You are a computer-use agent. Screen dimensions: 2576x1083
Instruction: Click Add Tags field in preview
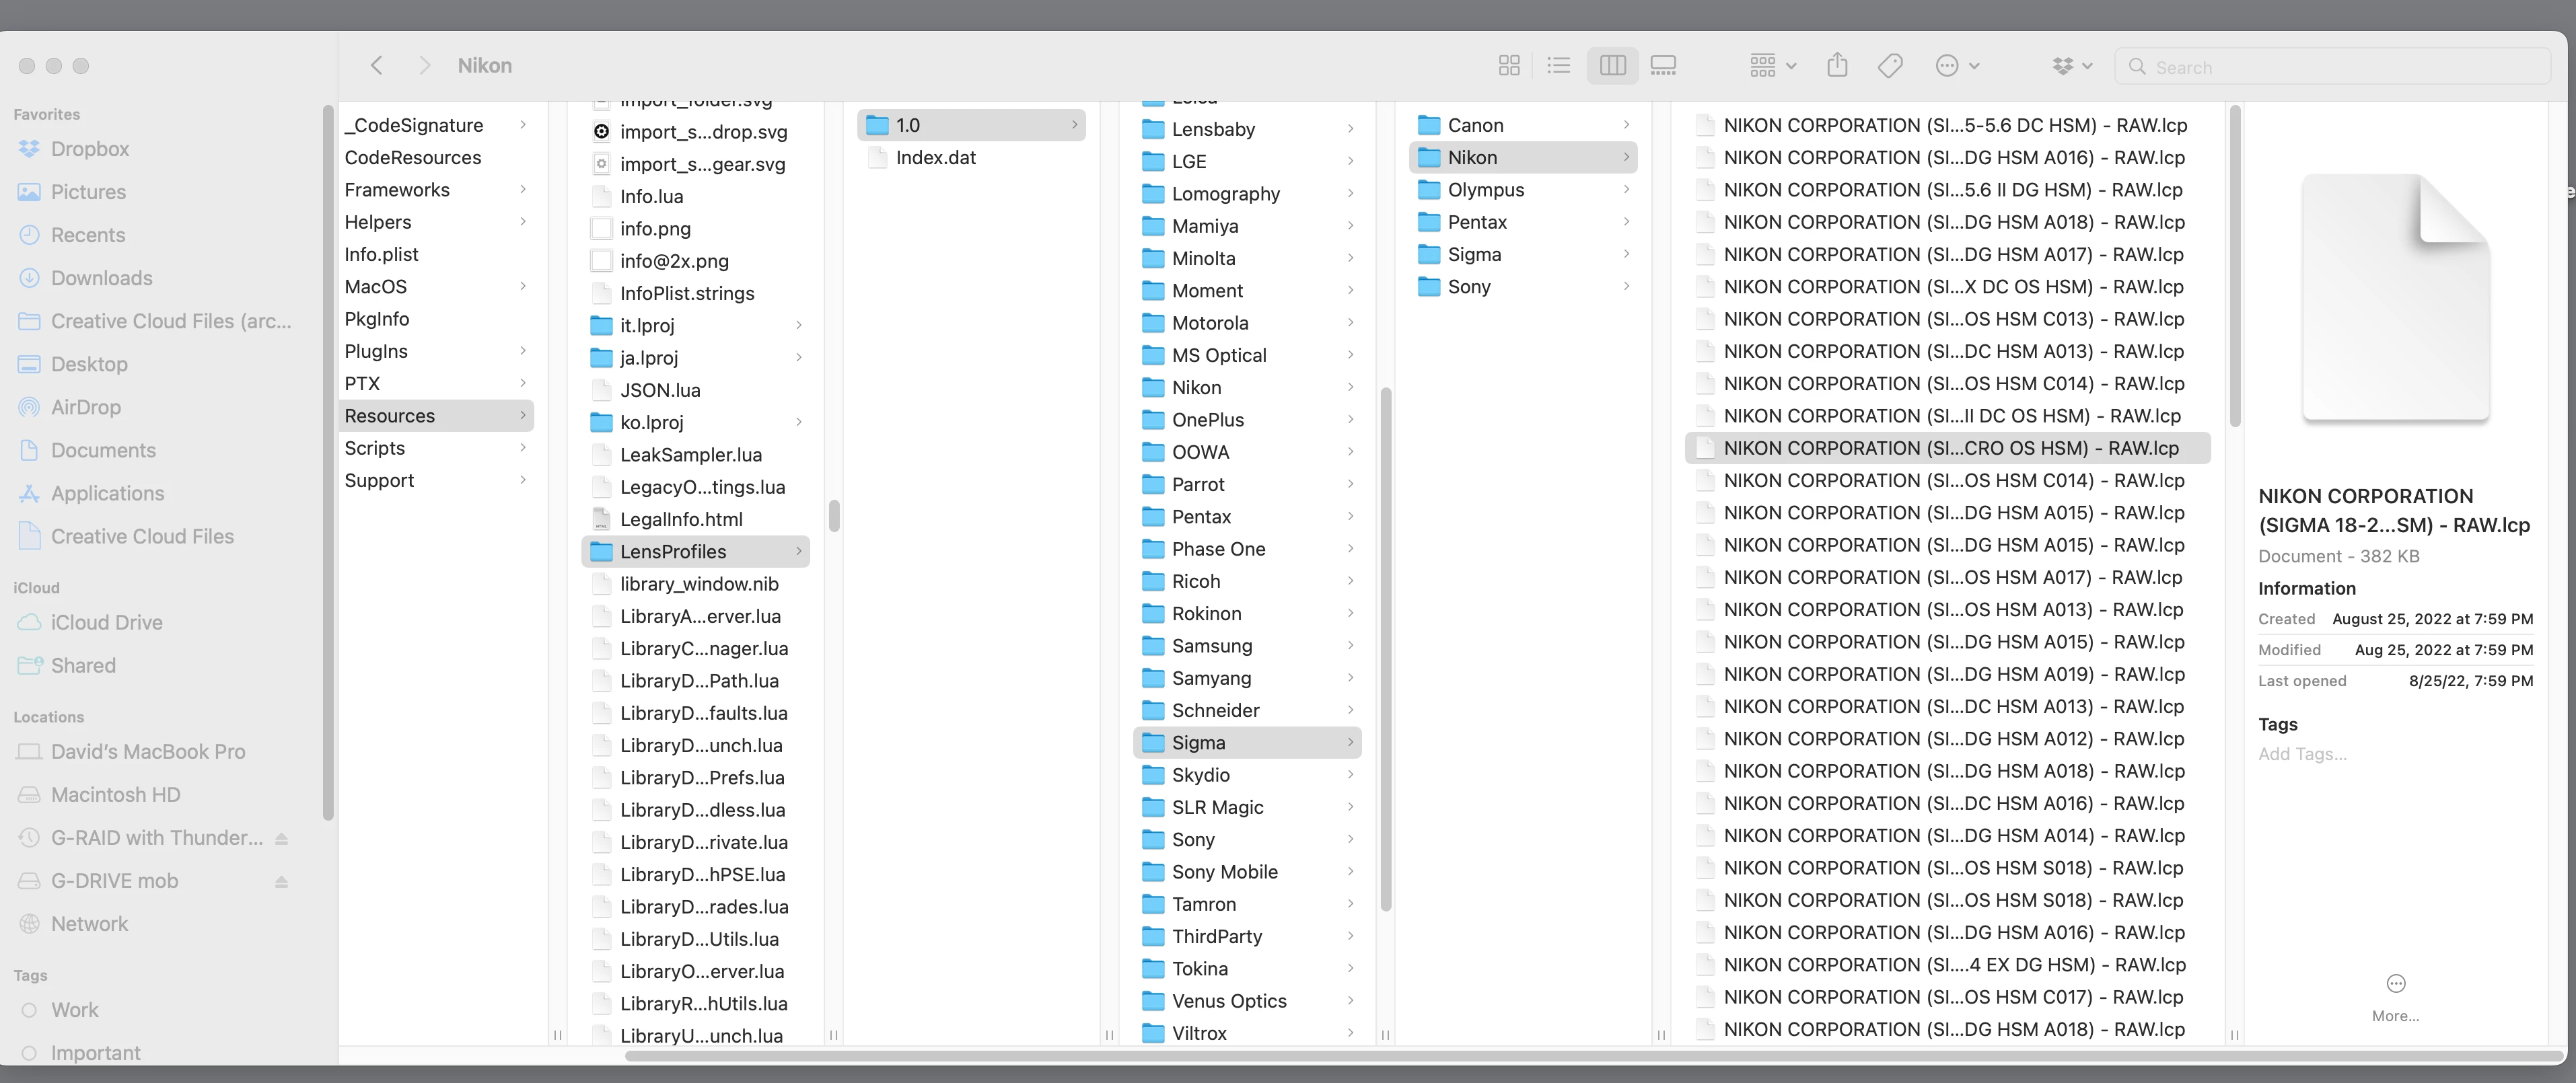tap(2302, 754)
